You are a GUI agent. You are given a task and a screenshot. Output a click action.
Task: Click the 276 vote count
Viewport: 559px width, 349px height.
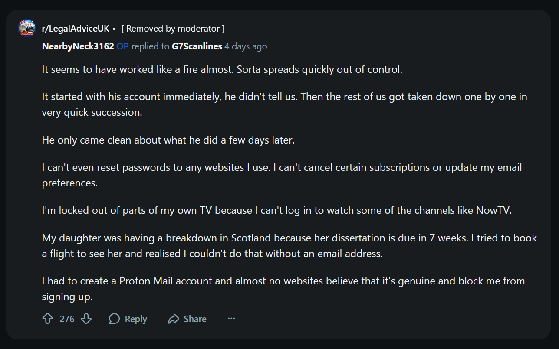coord(67,319)
